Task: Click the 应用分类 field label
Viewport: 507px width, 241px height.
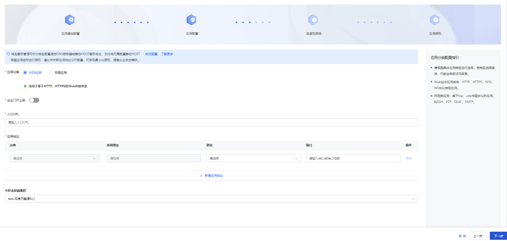Action: click(13, 72)
